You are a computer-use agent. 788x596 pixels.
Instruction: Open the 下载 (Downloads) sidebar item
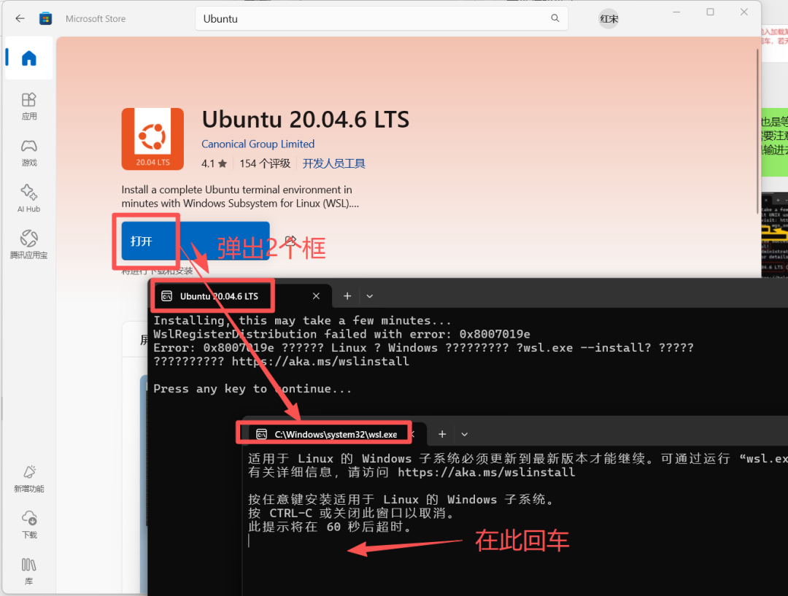click(x=29, y=525)
